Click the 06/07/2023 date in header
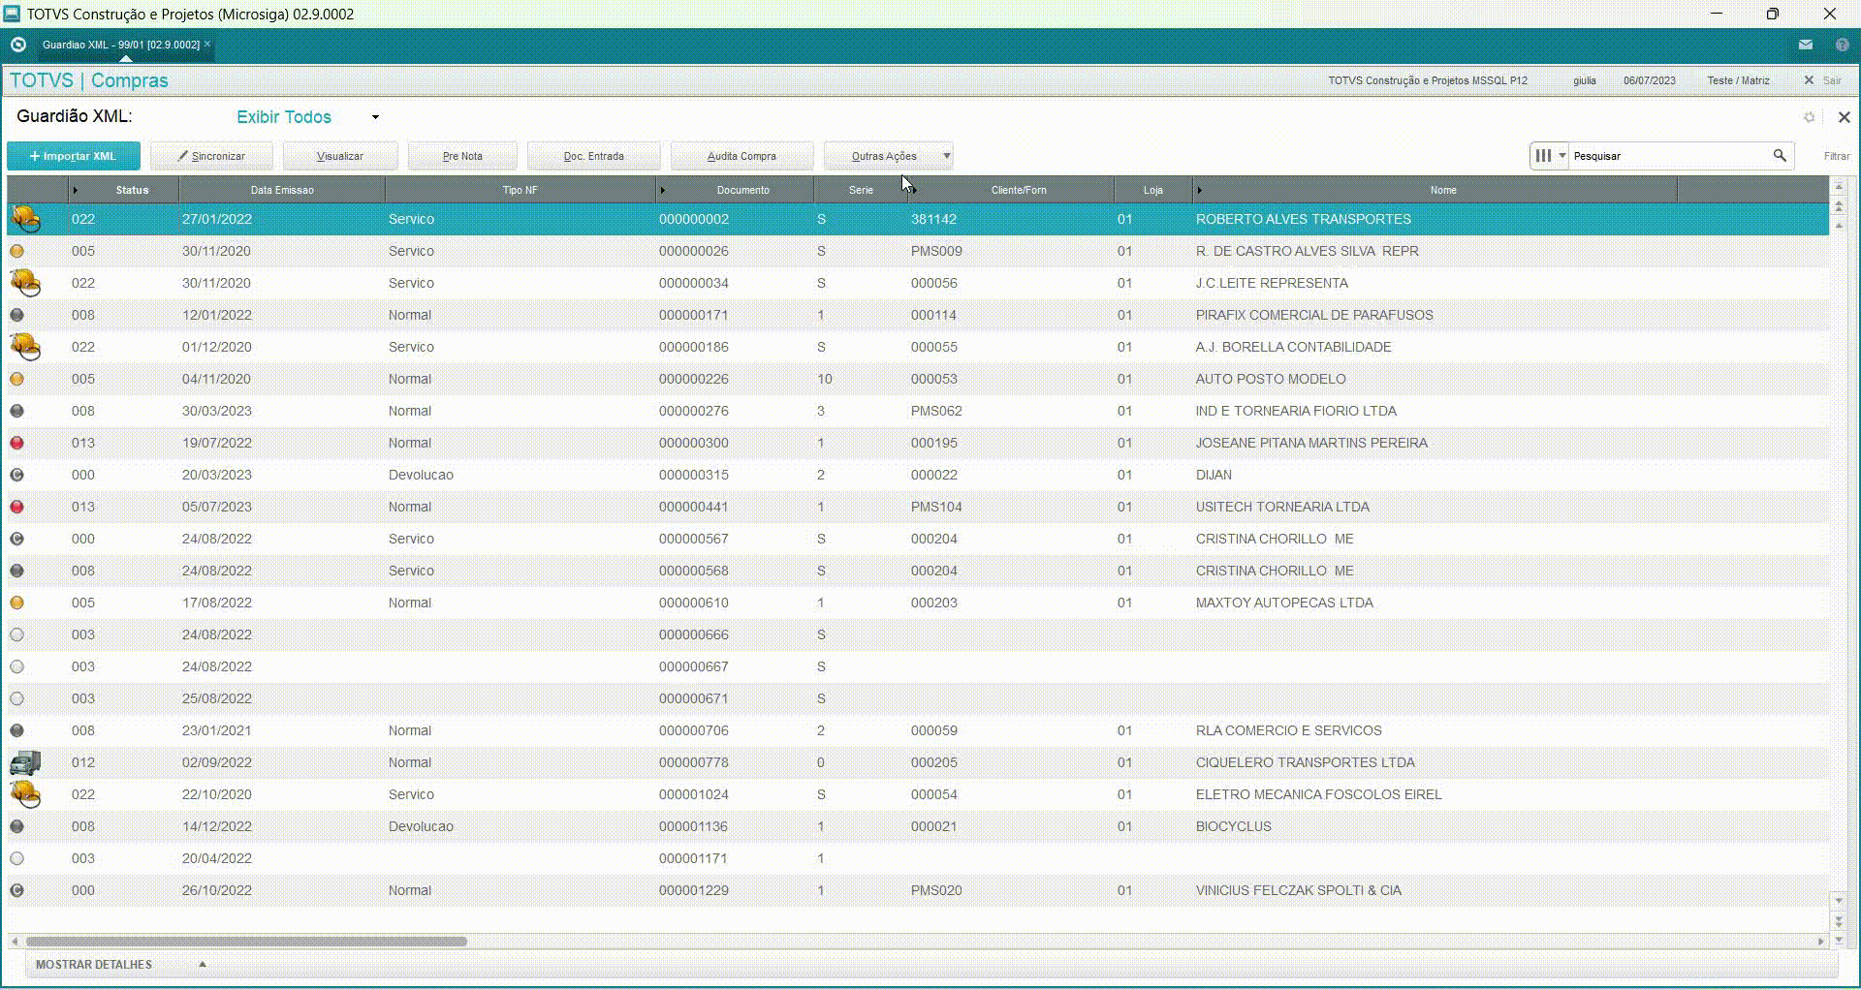The image size is (1861, 990). click(1650, 80)
